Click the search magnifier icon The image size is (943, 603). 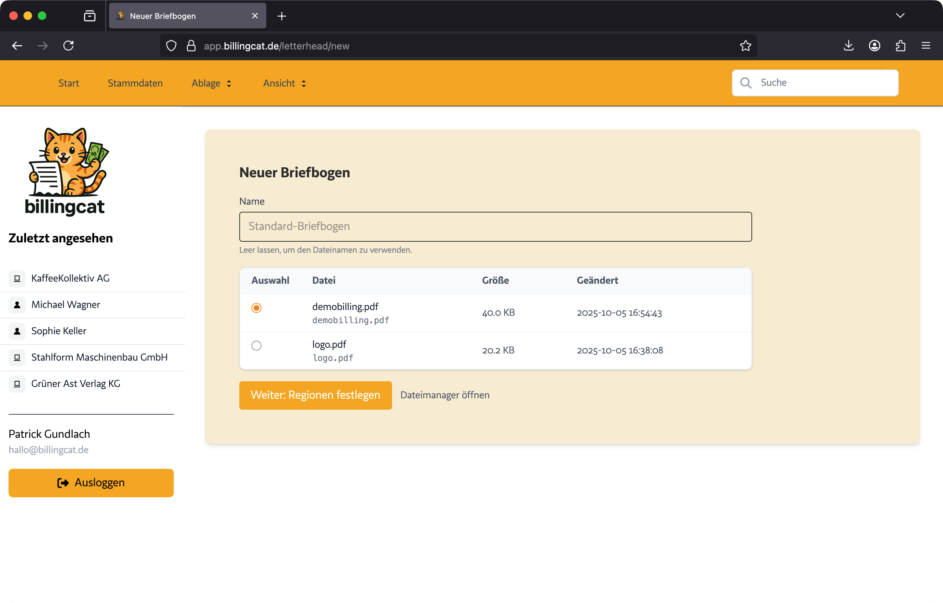click(746, 83)
